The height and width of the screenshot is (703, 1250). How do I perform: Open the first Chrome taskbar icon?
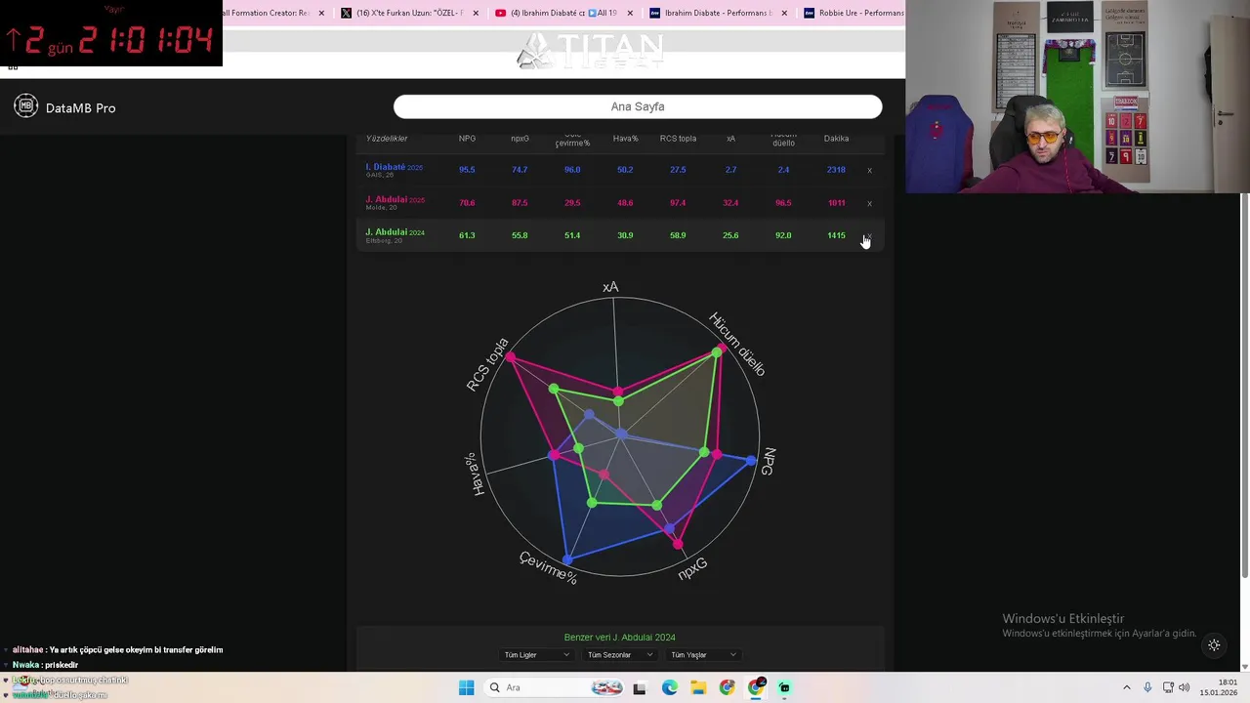pyautogui.click(x=727, y=687)
